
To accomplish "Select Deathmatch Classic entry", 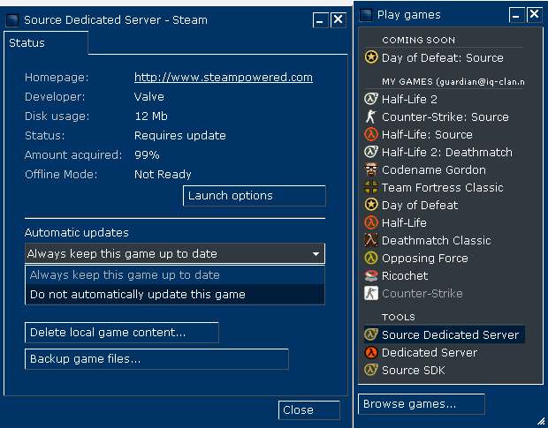I will pos(444,240).
